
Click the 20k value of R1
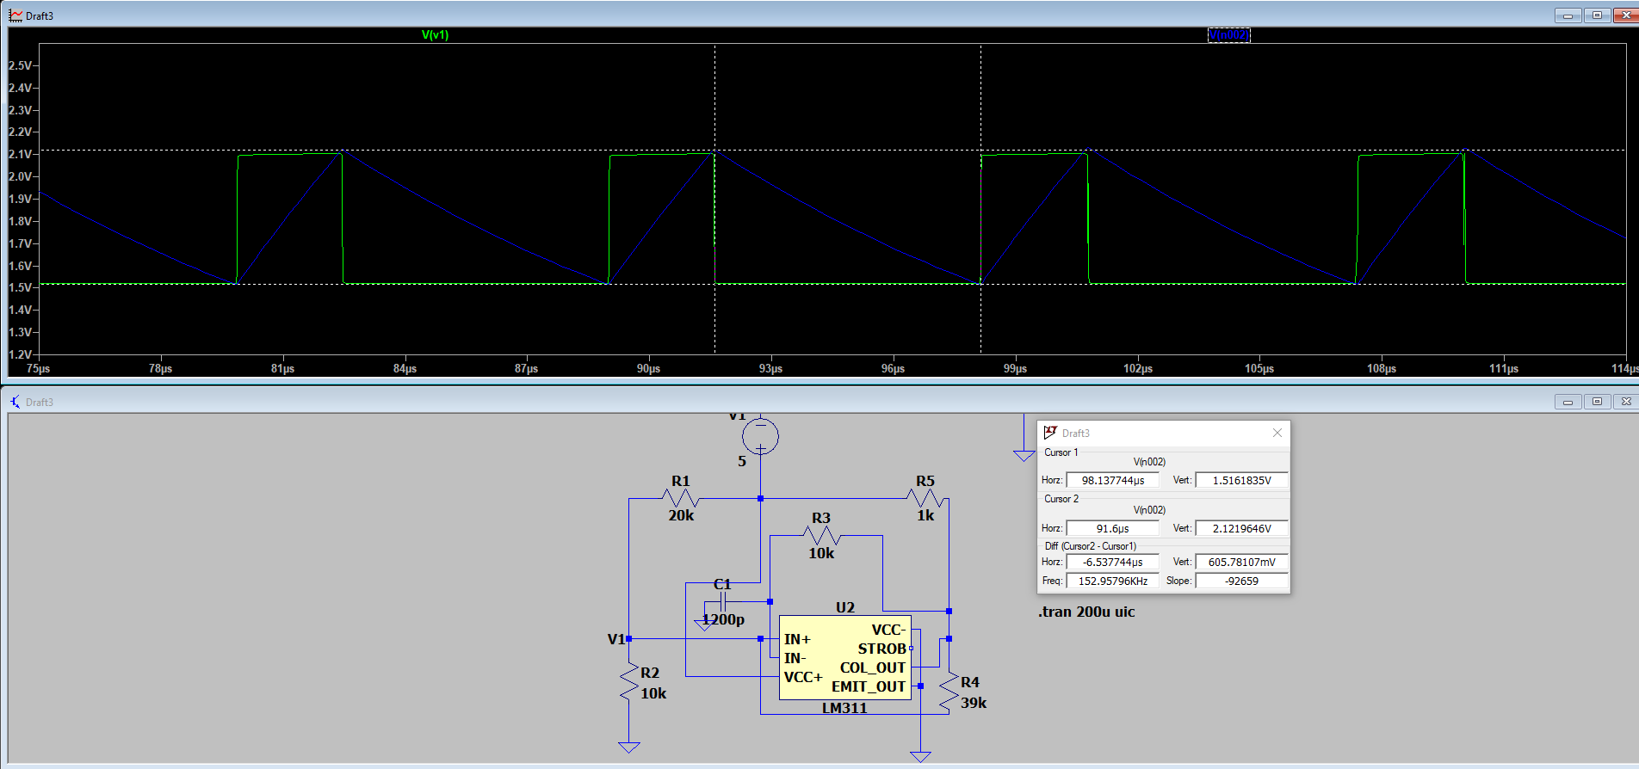tap(681, 515)
